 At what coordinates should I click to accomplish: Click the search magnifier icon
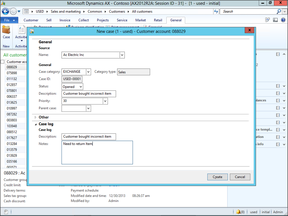point(279,11)
